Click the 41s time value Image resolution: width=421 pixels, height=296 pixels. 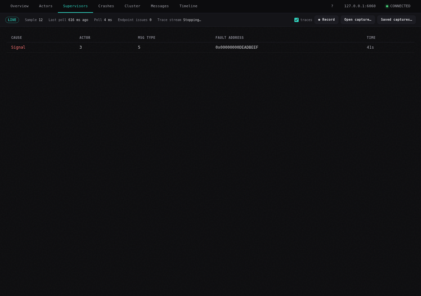click(370, 47)
